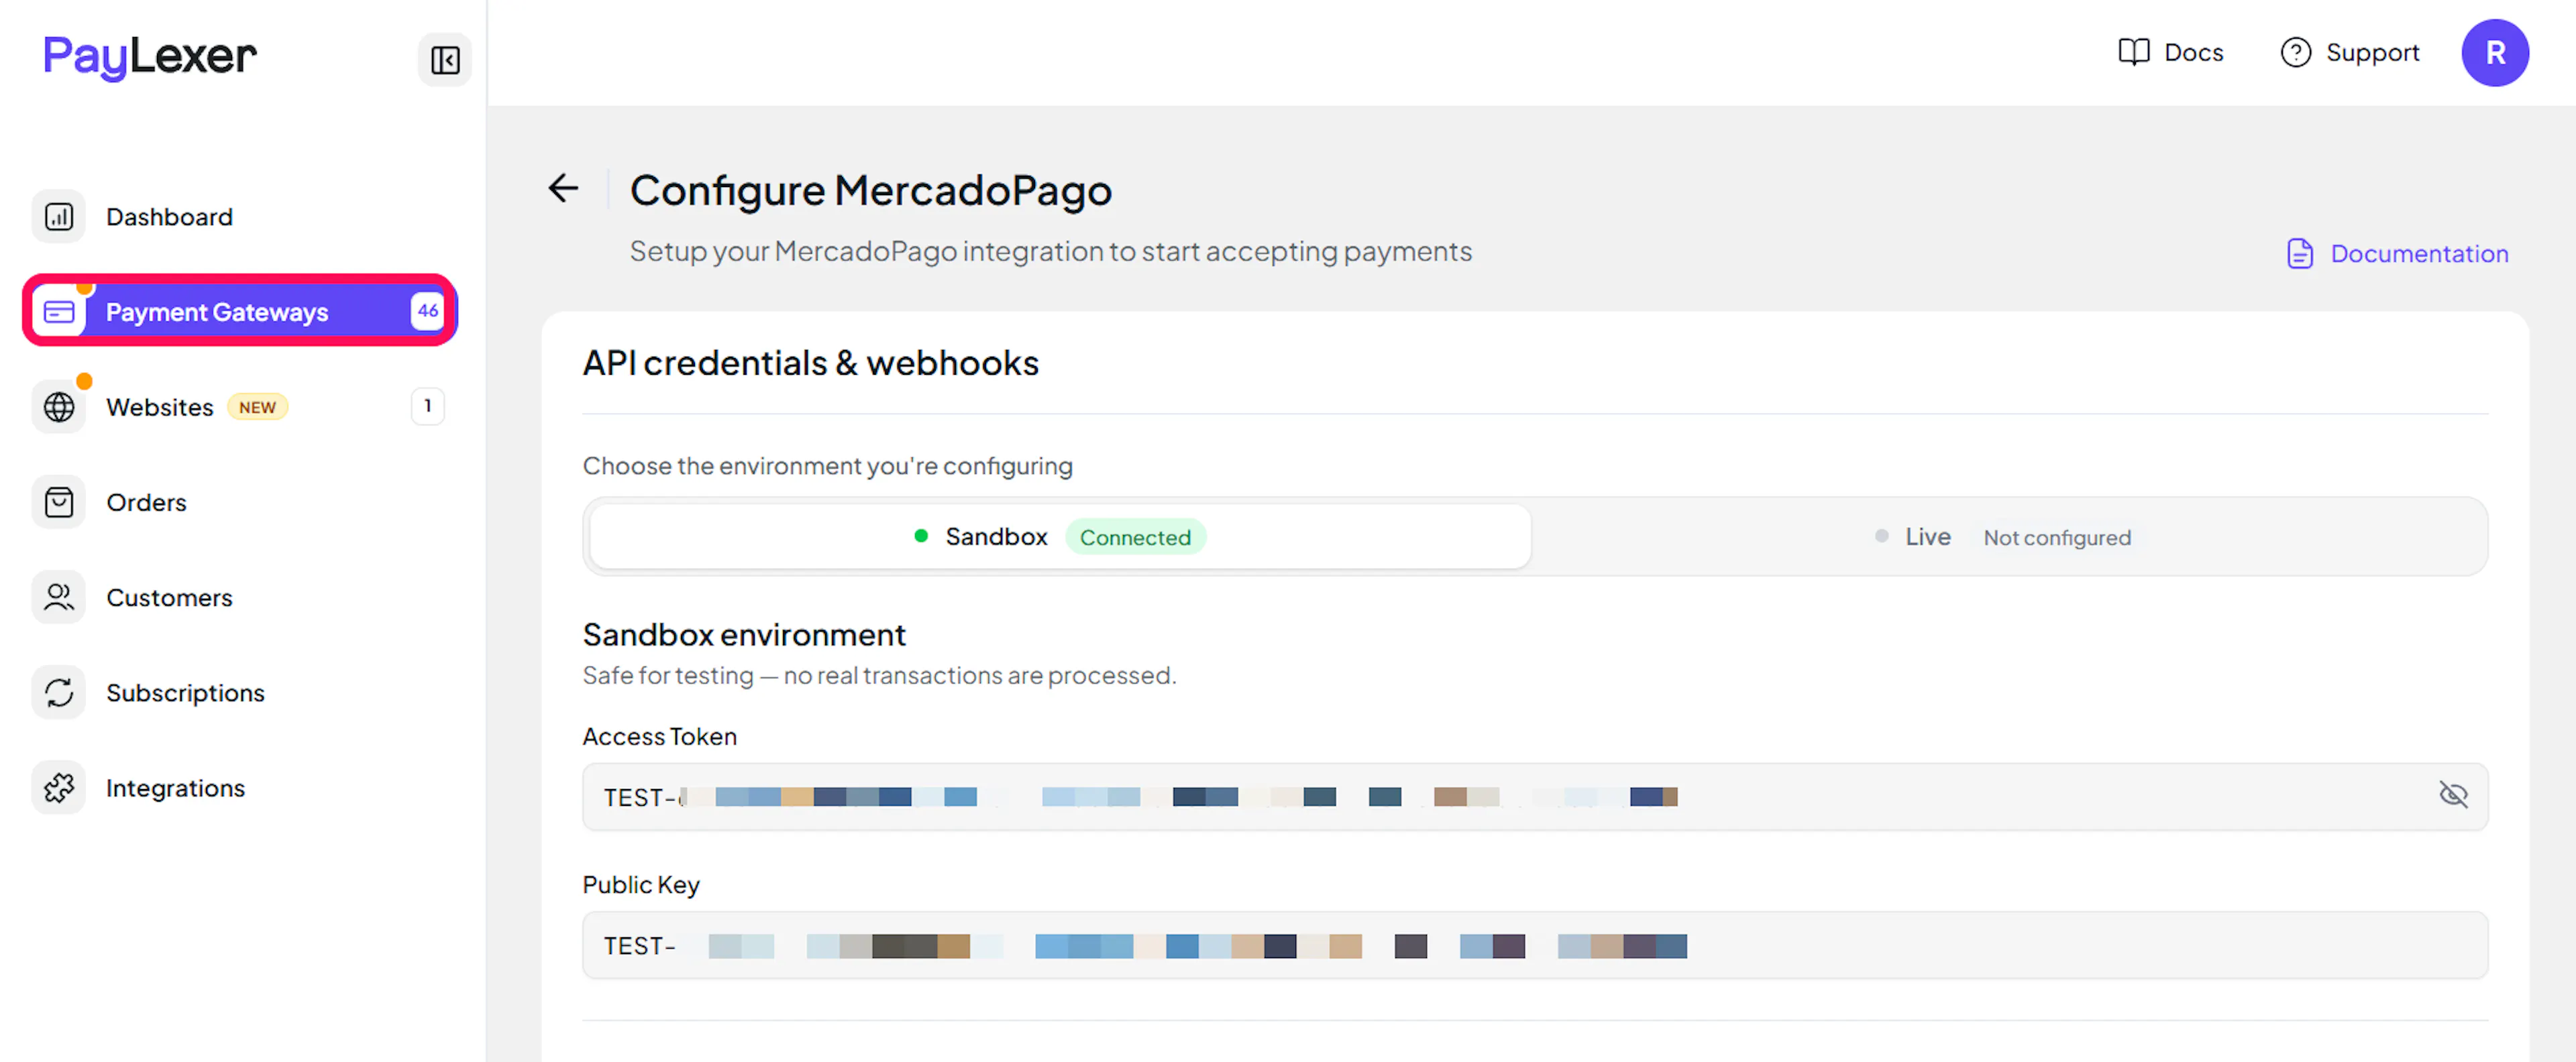Viewport: 2576px width, 1062px height.
Task: Click the Websites count badge 1
Action: tap(428, 406)
